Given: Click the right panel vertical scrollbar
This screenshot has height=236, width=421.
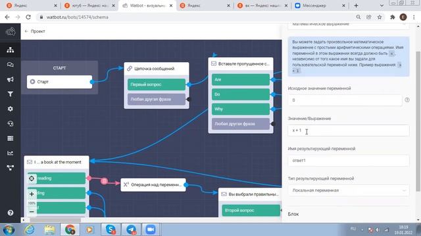Looking at the screenshot, I should 418,121.
